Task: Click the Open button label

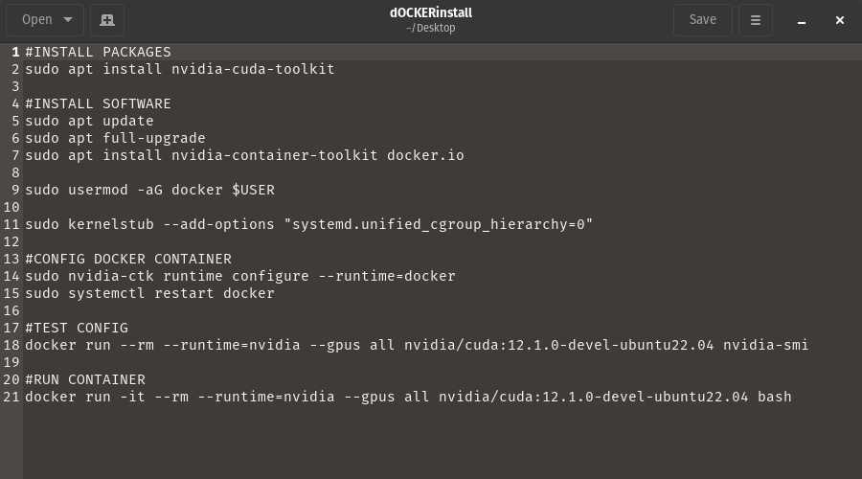Action: pos(36,19)
